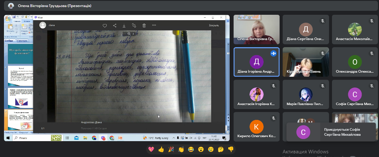
Task: Download the photo using the download icon
Action: coord(124,26)
